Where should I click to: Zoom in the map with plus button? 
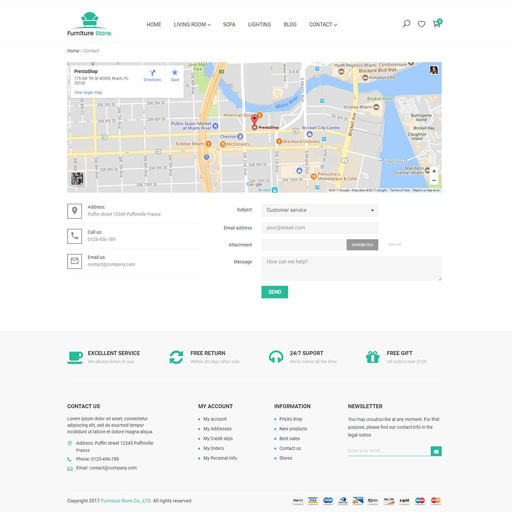tap(434, 171)
